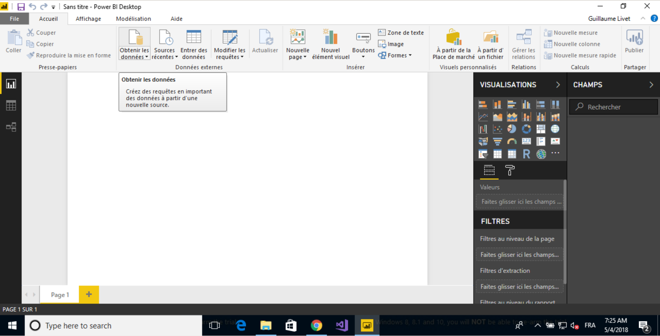The width and height of the screenshot is (660, 336).
Task: Select the area chart visual
Action: tap(497, 117)
